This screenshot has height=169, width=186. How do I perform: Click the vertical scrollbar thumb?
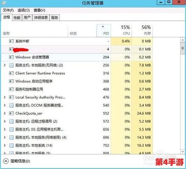(183, 48)
